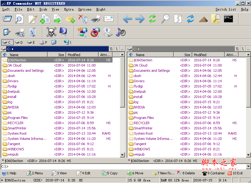251x183 pixels.
Task: Click the brown pyramid toolbar icon
Action: [x=203, y=19]
